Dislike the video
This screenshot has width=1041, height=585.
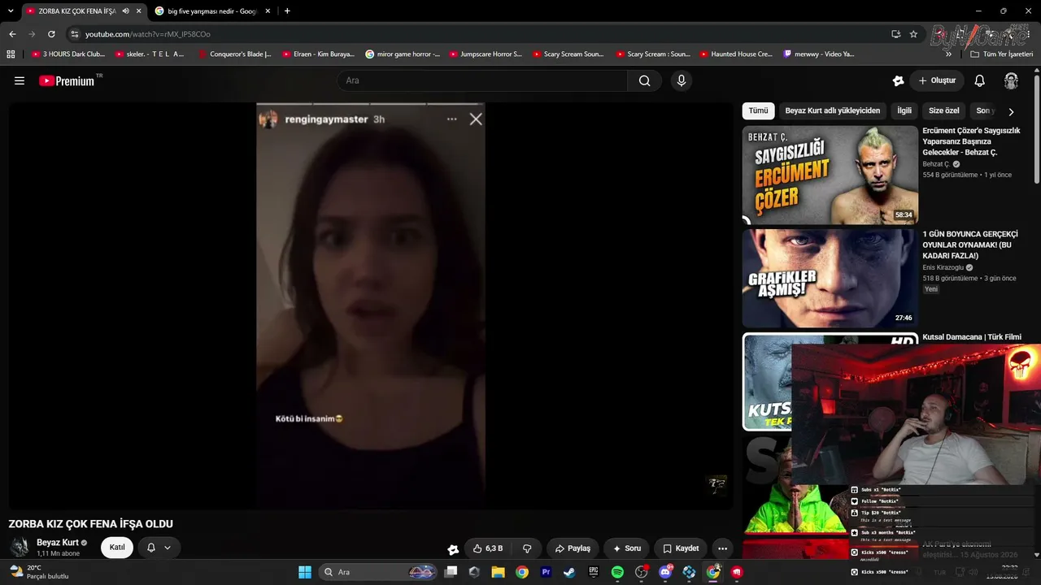tap(527, 548)
